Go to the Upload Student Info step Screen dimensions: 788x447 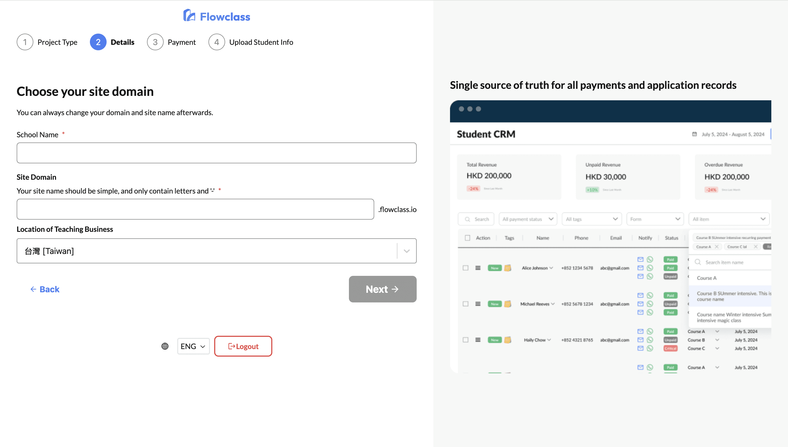[x=261, y=42]
